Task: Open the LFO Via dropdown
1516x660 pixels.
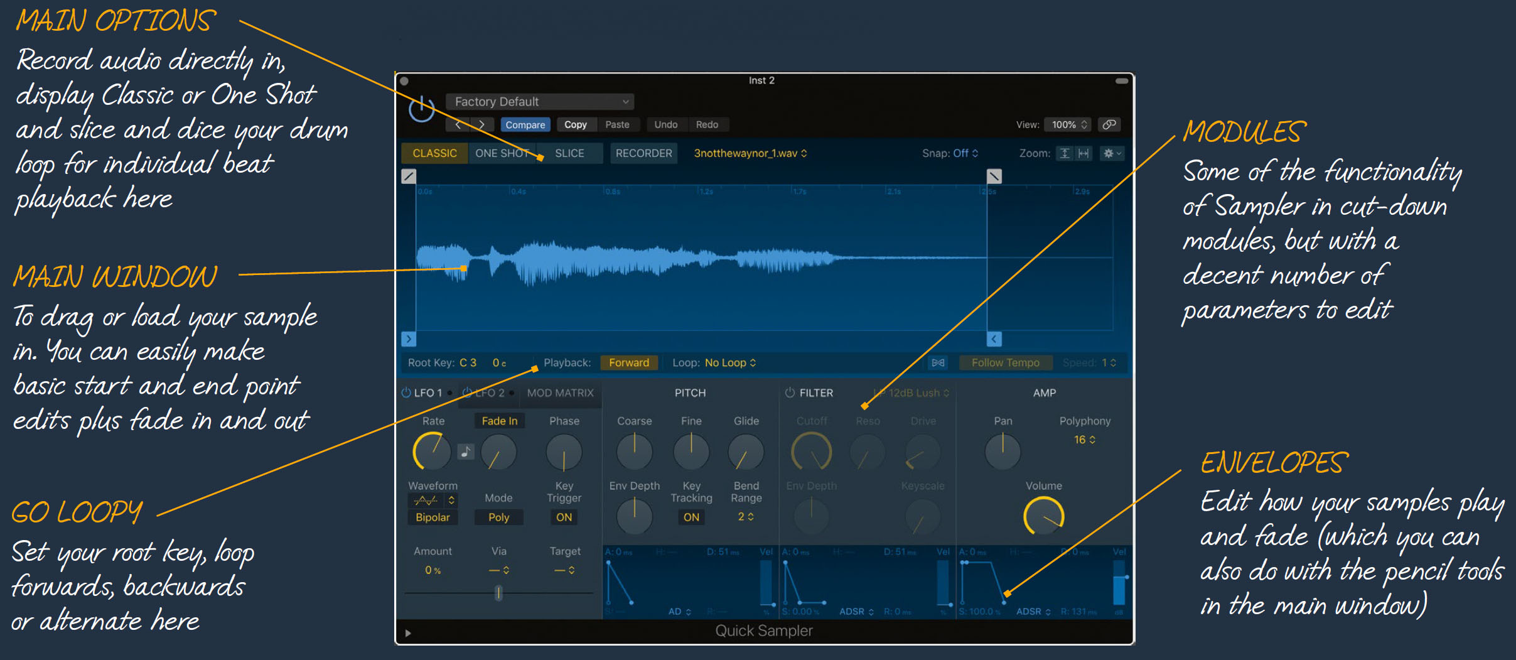Action: pos(499,570)
